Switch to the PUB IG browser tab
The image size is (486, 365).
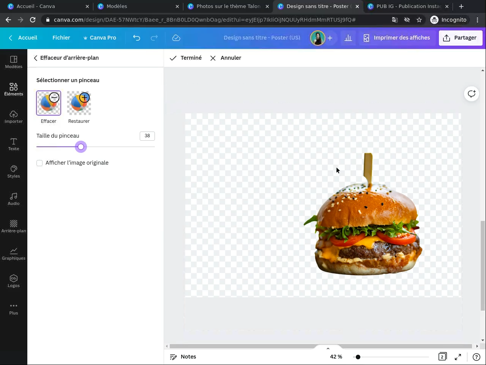click(x=408, y=6)
